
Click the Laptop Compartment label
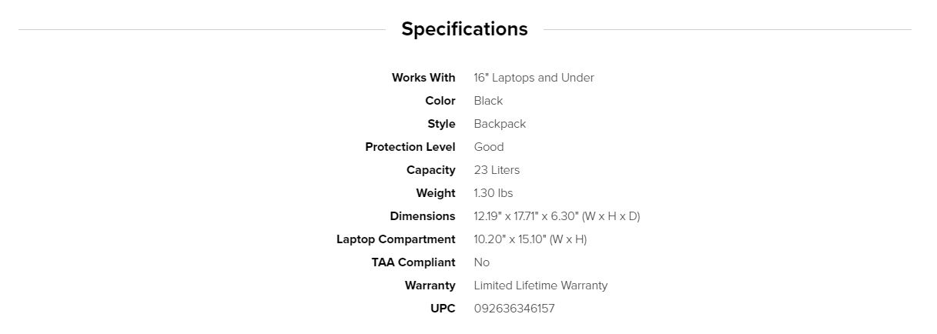coord(396,239)
